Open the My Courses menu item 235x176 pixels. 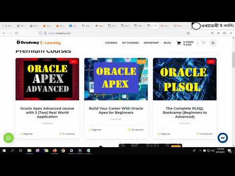click(130, 43)
